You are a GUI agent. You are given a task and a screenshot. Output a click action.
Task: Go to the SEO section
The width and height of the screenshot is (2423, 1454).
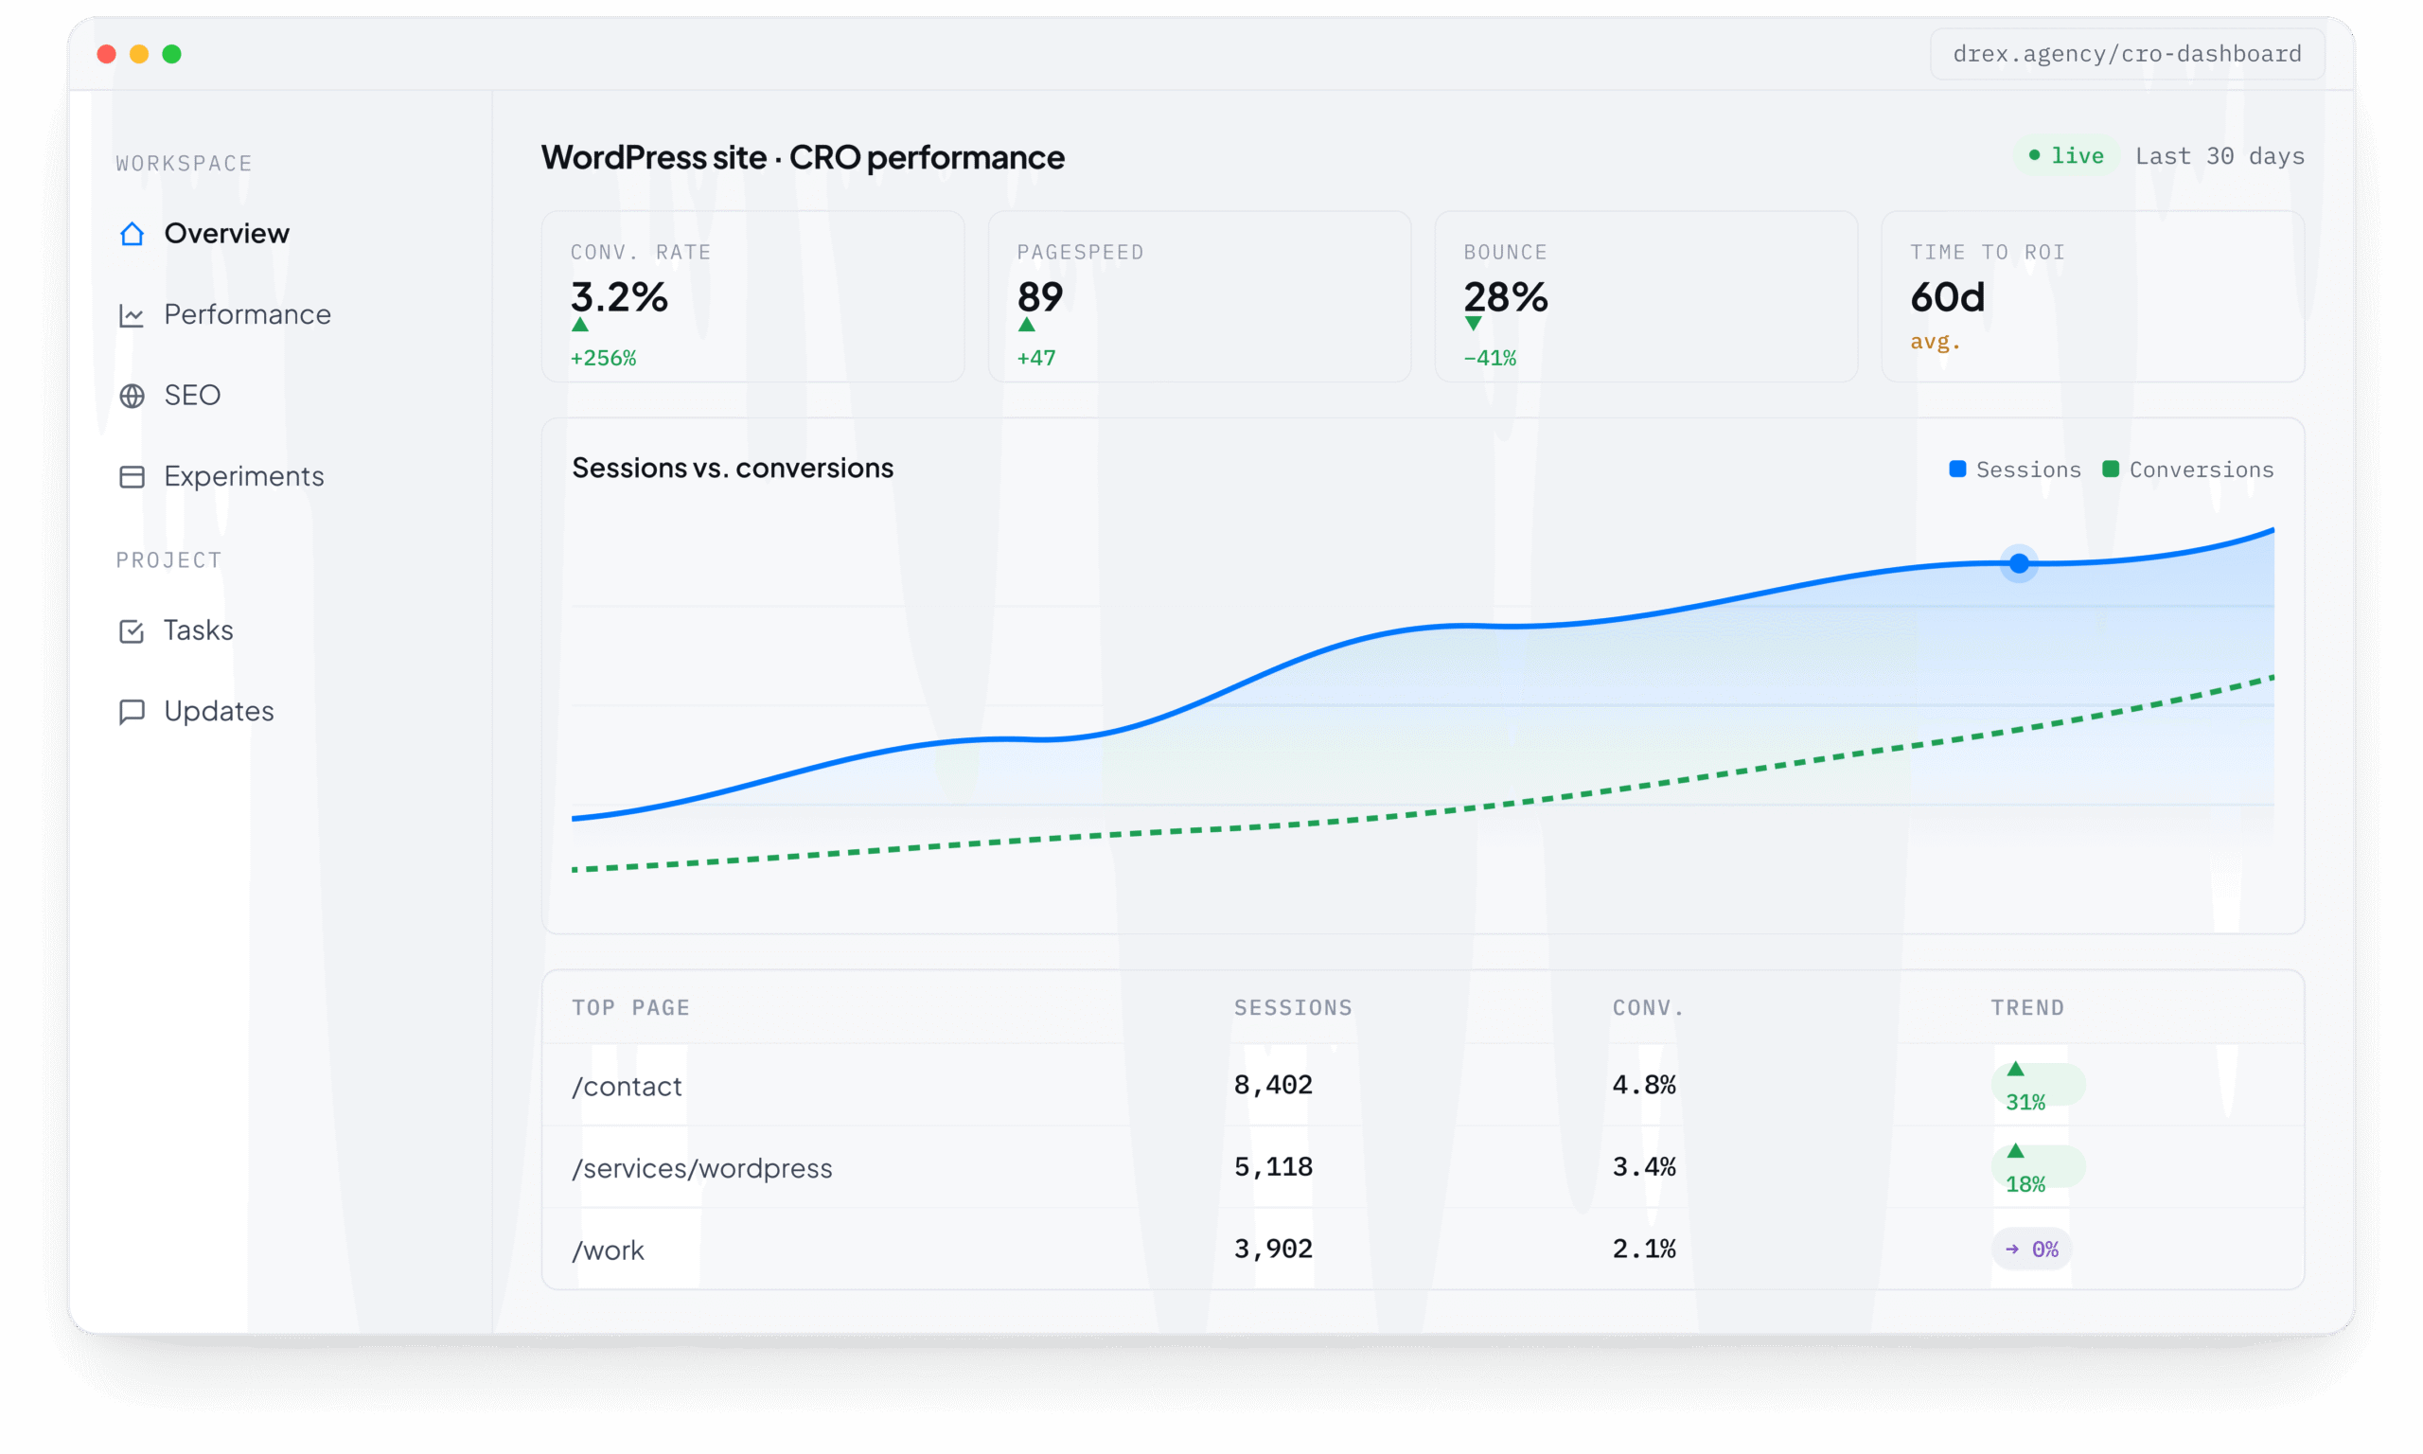pyautogui.click(x=169, y=396)
